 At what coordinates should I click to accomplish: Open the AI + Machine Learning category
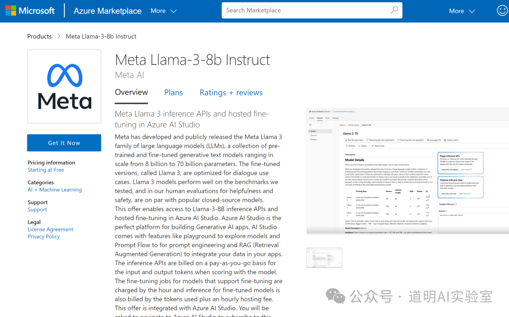(x=55, y=190)
